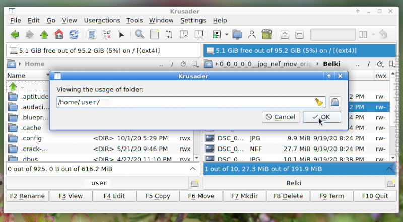Go forward with the gray right arrow

pyautogui.click(x=30, y=34)
